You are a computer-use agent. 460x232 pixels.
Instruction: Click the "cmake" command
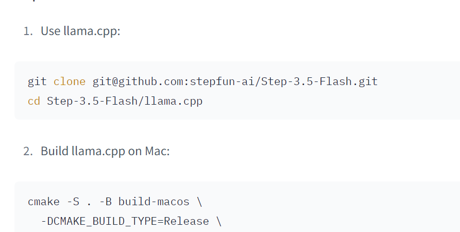44,202
